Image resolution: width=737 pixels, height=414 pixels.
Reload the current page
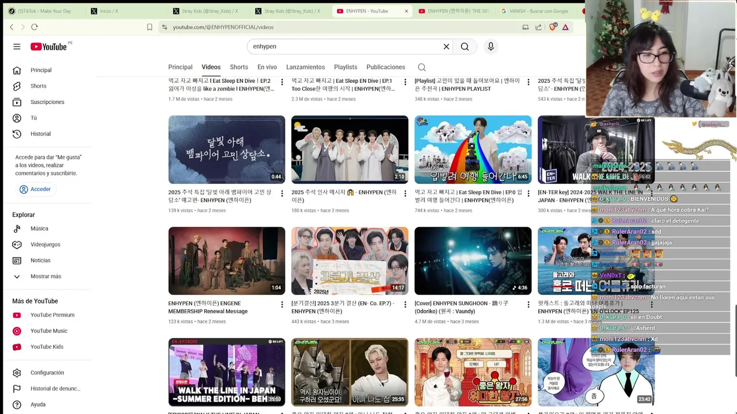[x=35, y=27]
